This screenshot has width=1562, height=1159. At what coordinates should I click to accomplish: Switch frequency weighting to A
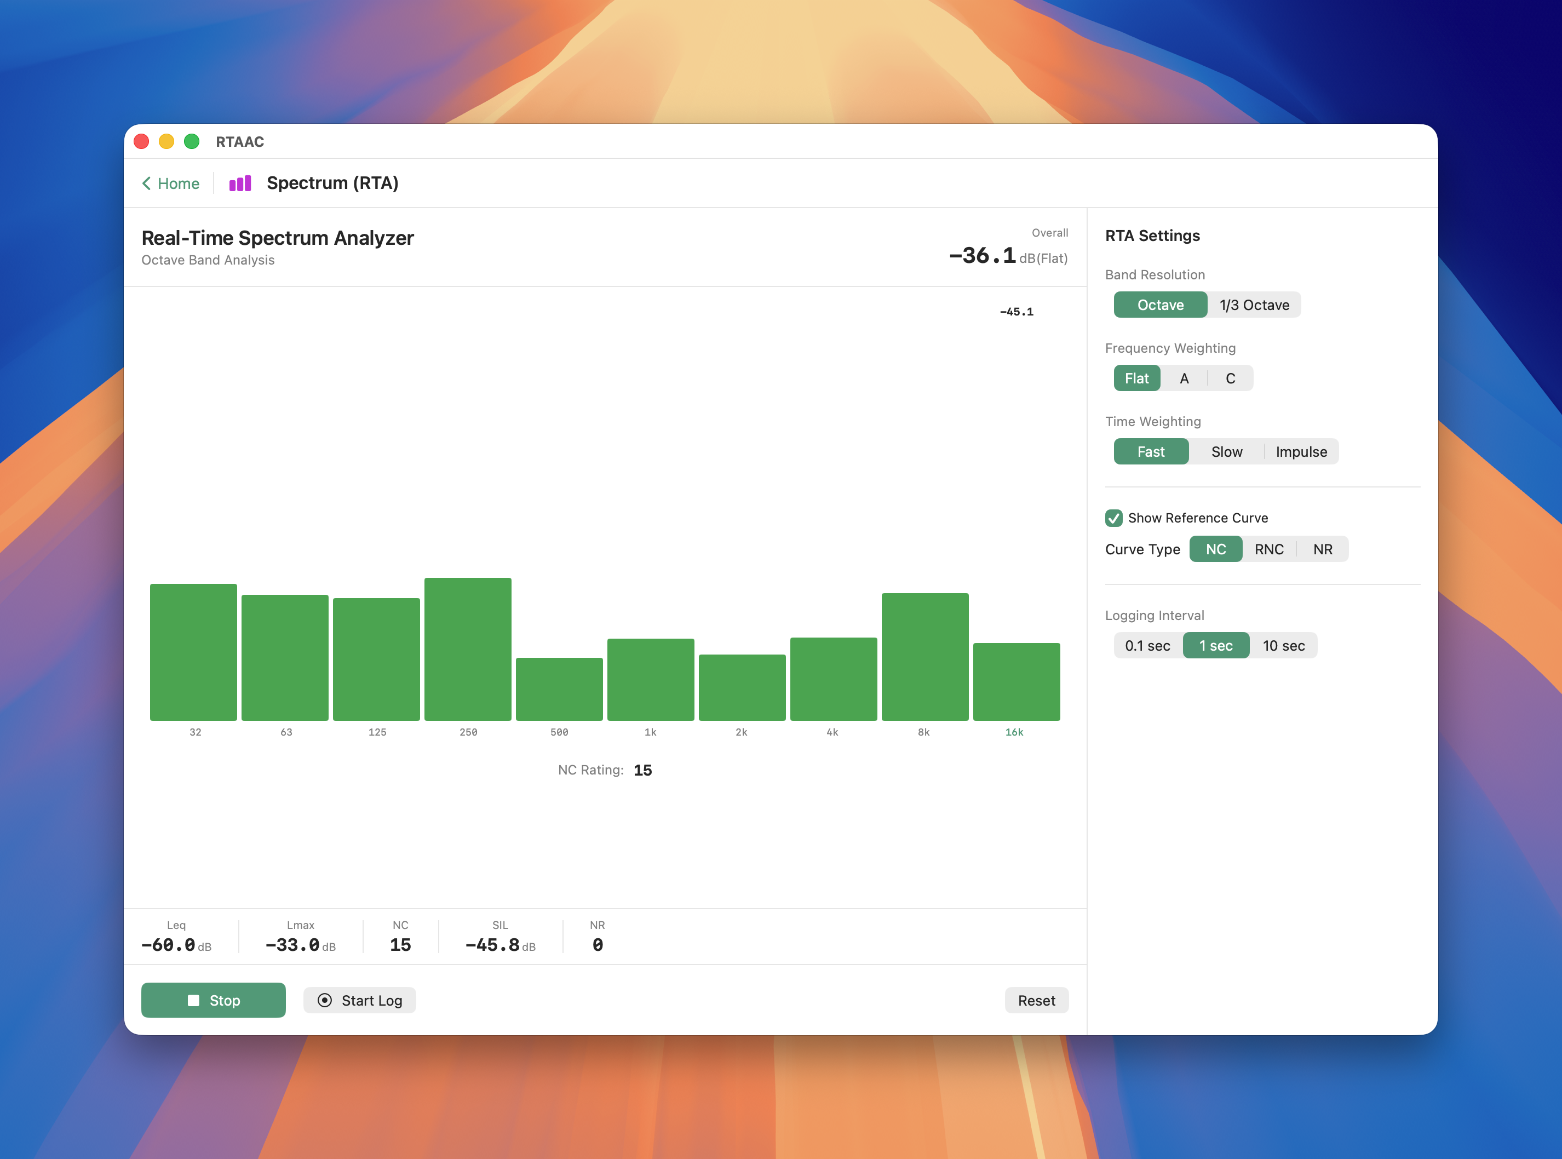[x=1184, y=379]
